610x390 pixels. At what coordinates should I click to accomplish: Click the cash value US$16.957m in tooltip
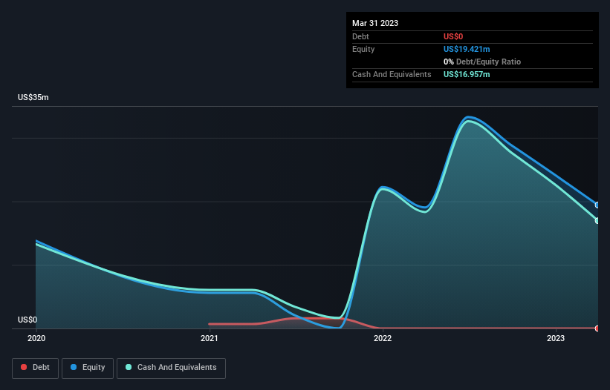(467, 74)
